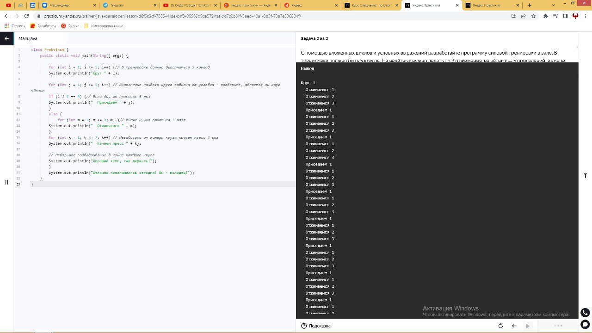
Task: Run the code with the play button
Action: 528,326
